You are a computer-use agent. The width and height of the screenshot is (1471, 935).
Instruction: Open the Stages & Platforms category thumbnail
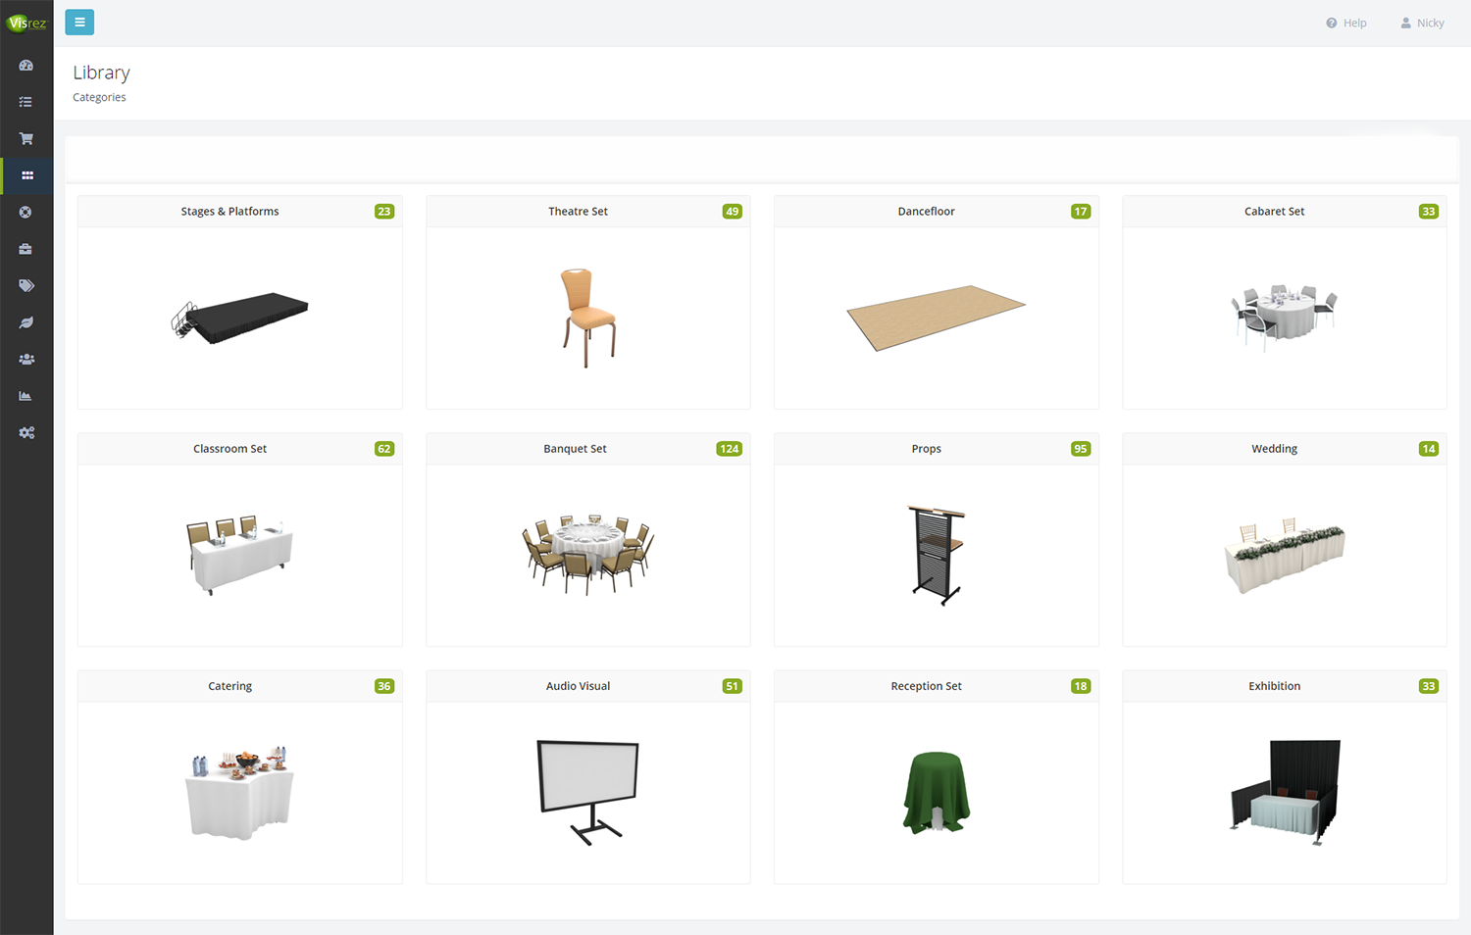(x=240, y=317)
